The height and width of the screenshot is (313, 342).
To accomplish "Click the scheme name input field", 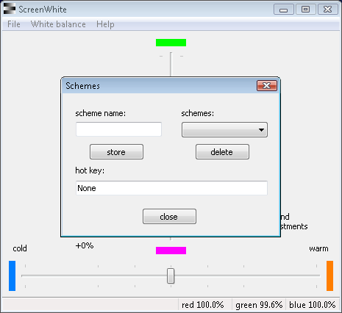I will [118, 129].
